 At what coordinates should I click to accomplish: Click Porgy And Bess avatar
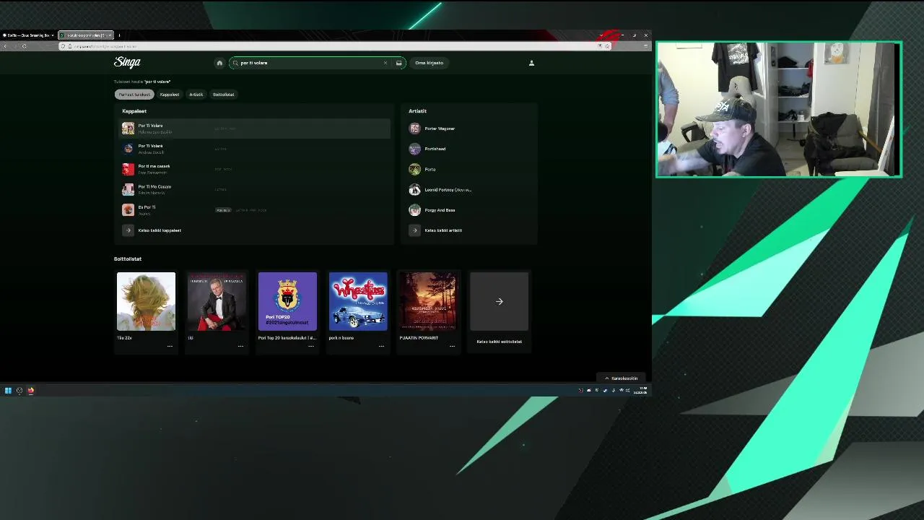(414, 210)
